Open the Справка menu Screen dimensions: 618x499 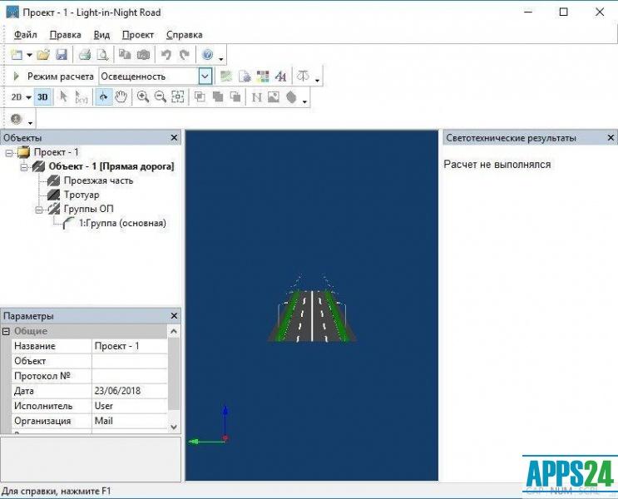point(185,35)
